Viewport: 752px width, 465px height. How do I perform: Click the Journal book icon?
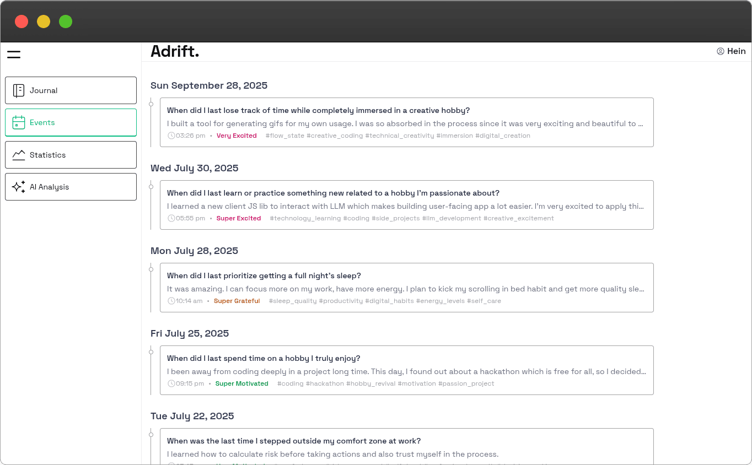click(x=19, y=90)
